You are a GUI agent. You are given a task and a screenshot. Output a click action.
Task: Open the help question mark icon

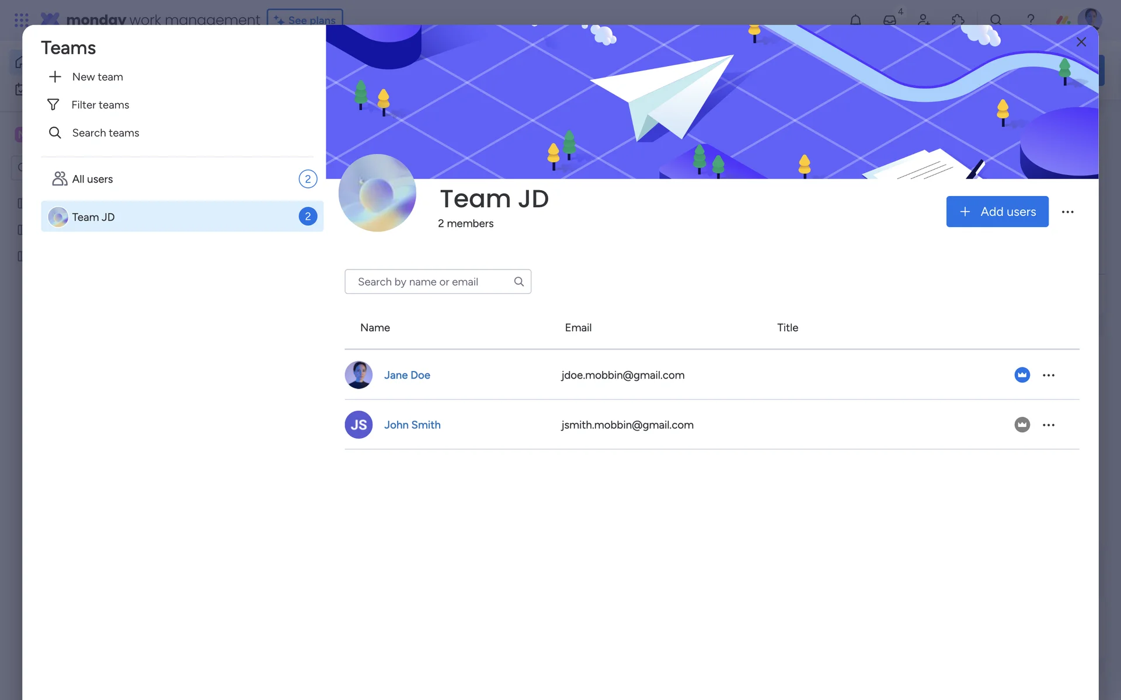(1031, 20)
